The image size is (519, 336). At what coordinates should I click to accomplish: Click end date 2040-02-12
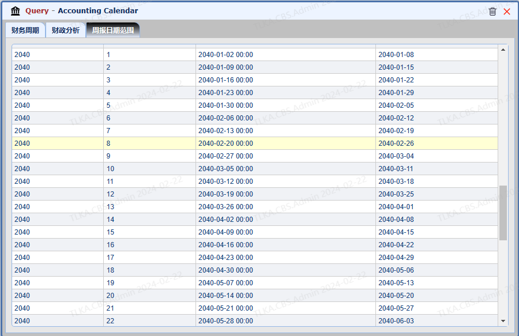tap(437, 118)
